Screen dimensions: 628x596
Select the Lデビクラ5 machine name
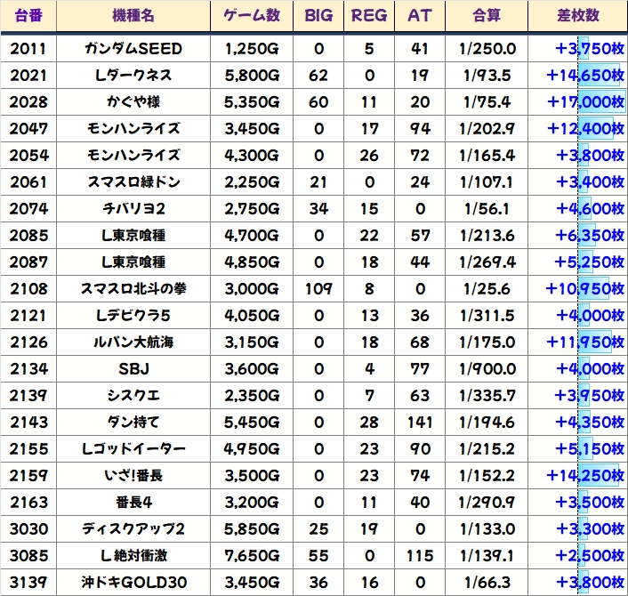pos(133,316)
